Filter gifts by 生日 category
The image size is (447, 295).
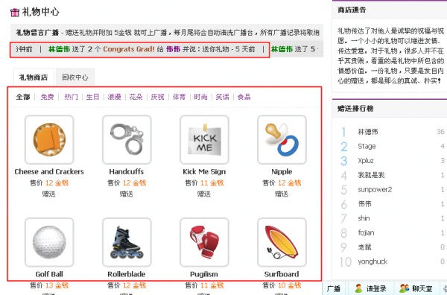pos(92,97)
